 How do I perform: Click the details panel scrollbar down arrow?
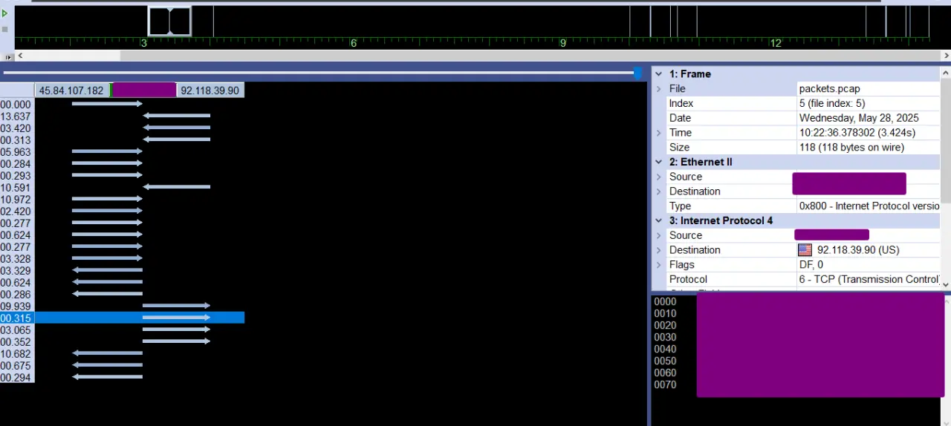click(945, 284)
